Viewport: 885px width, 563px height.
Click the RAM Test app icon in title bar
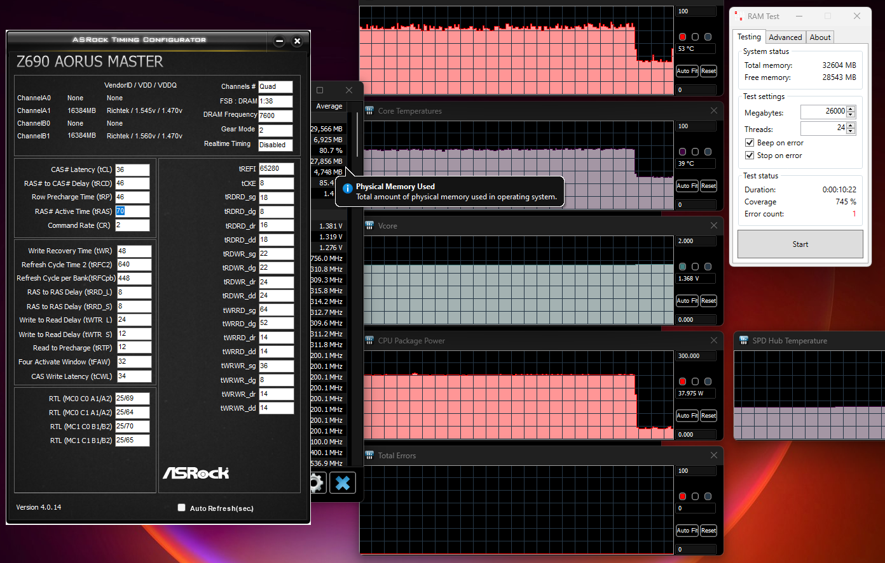click(739, 17)
